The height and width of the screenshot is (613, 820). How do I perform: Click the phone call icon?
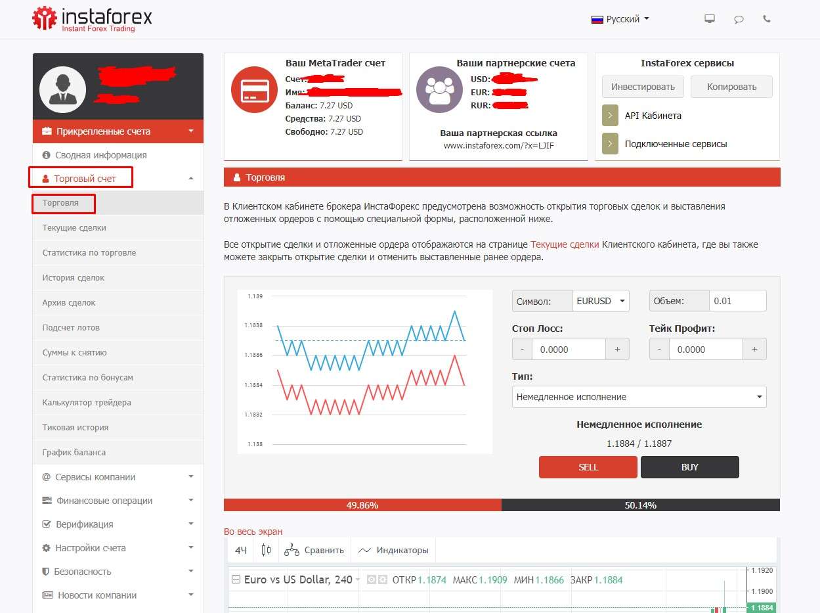[767, 19]
